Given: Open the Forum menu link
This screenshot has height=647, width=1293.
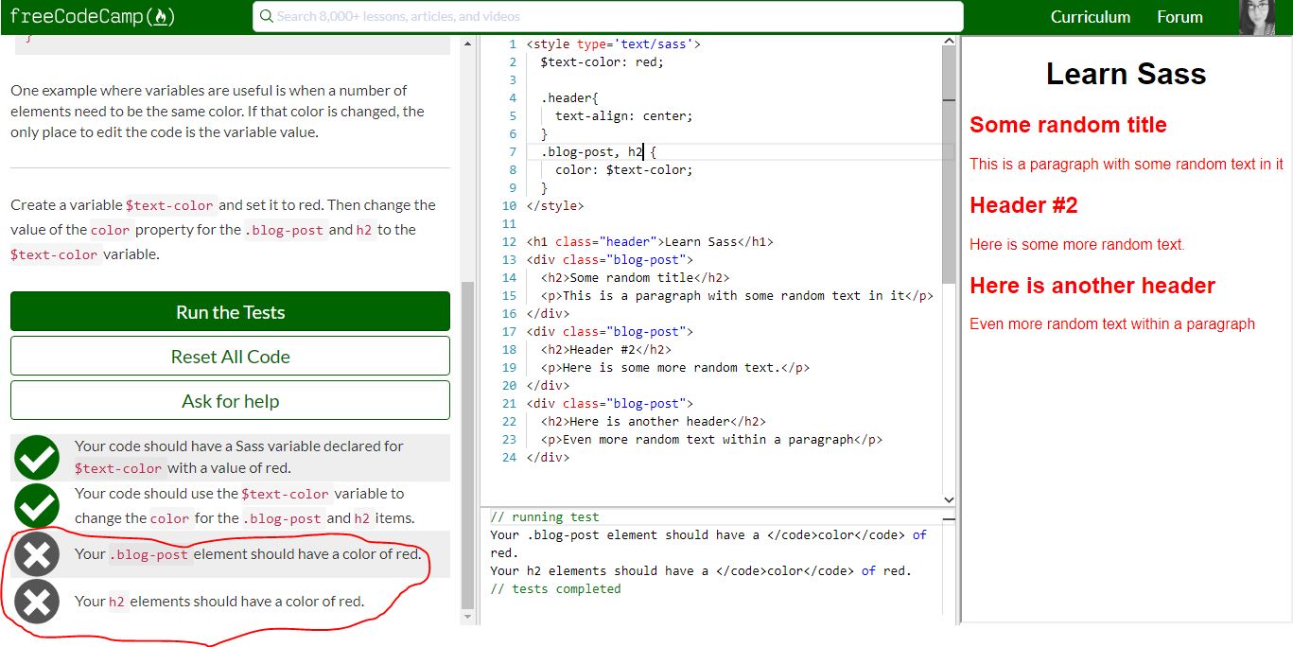Looking at the screenshot, I should tap(1179, 17).
